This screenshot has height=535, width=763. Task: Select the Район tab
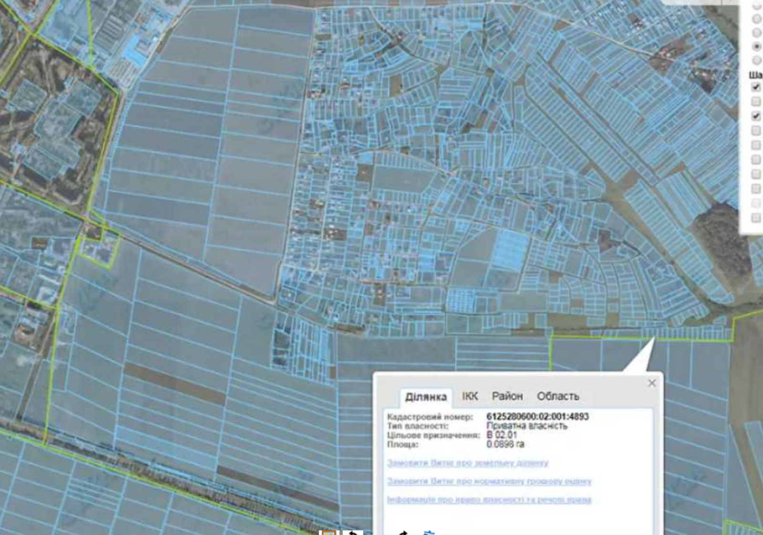[x=507, y=396]
